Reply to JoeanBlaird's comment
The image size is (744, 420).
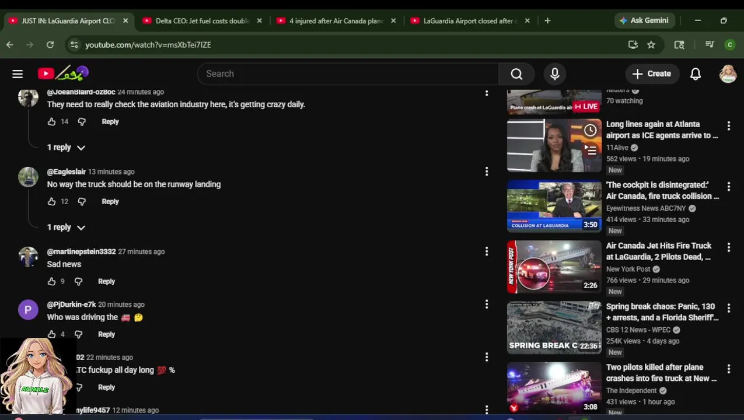coord(110,121)
